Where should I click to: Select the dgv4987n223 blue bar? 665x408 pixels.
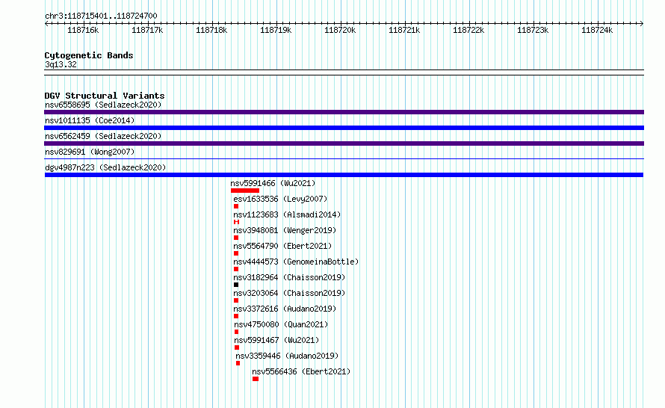tap(344, 175)
